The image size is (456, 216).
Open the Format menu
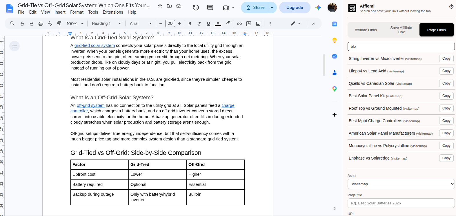click(77, 12)
